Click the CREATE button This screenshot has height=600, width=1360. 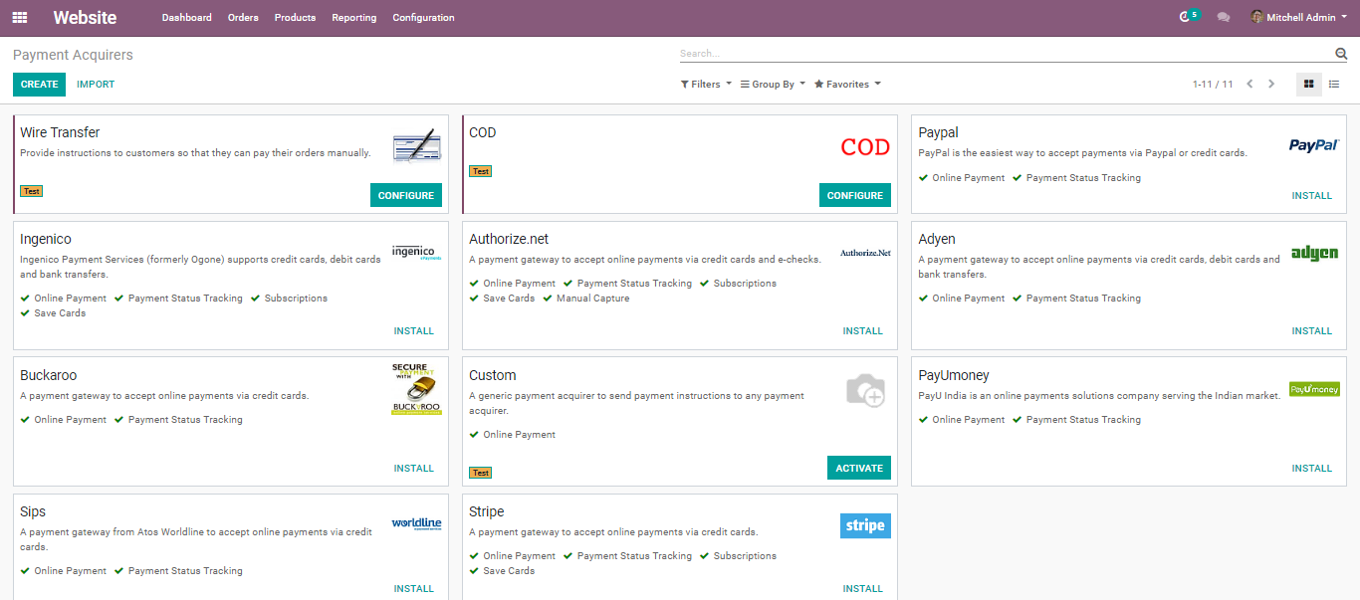coord(40,85)
